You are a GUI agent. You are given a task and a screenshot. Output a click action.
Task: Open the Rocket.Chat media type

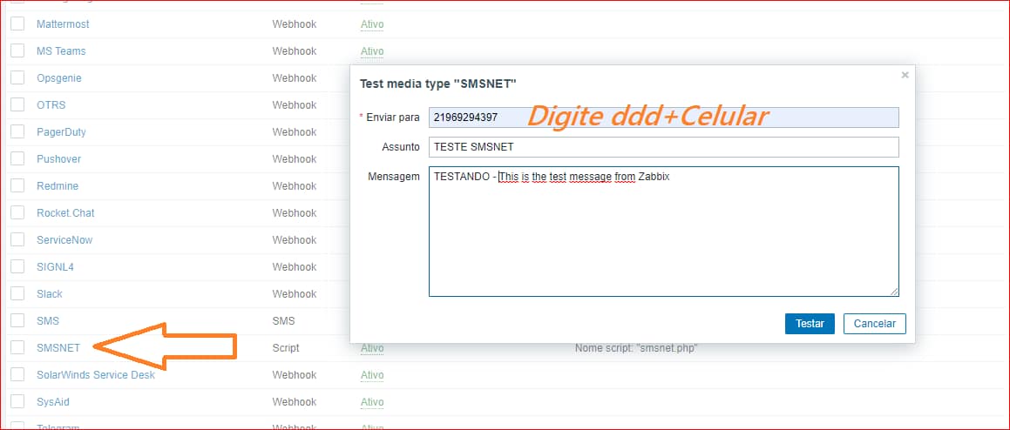coord(65,213)
